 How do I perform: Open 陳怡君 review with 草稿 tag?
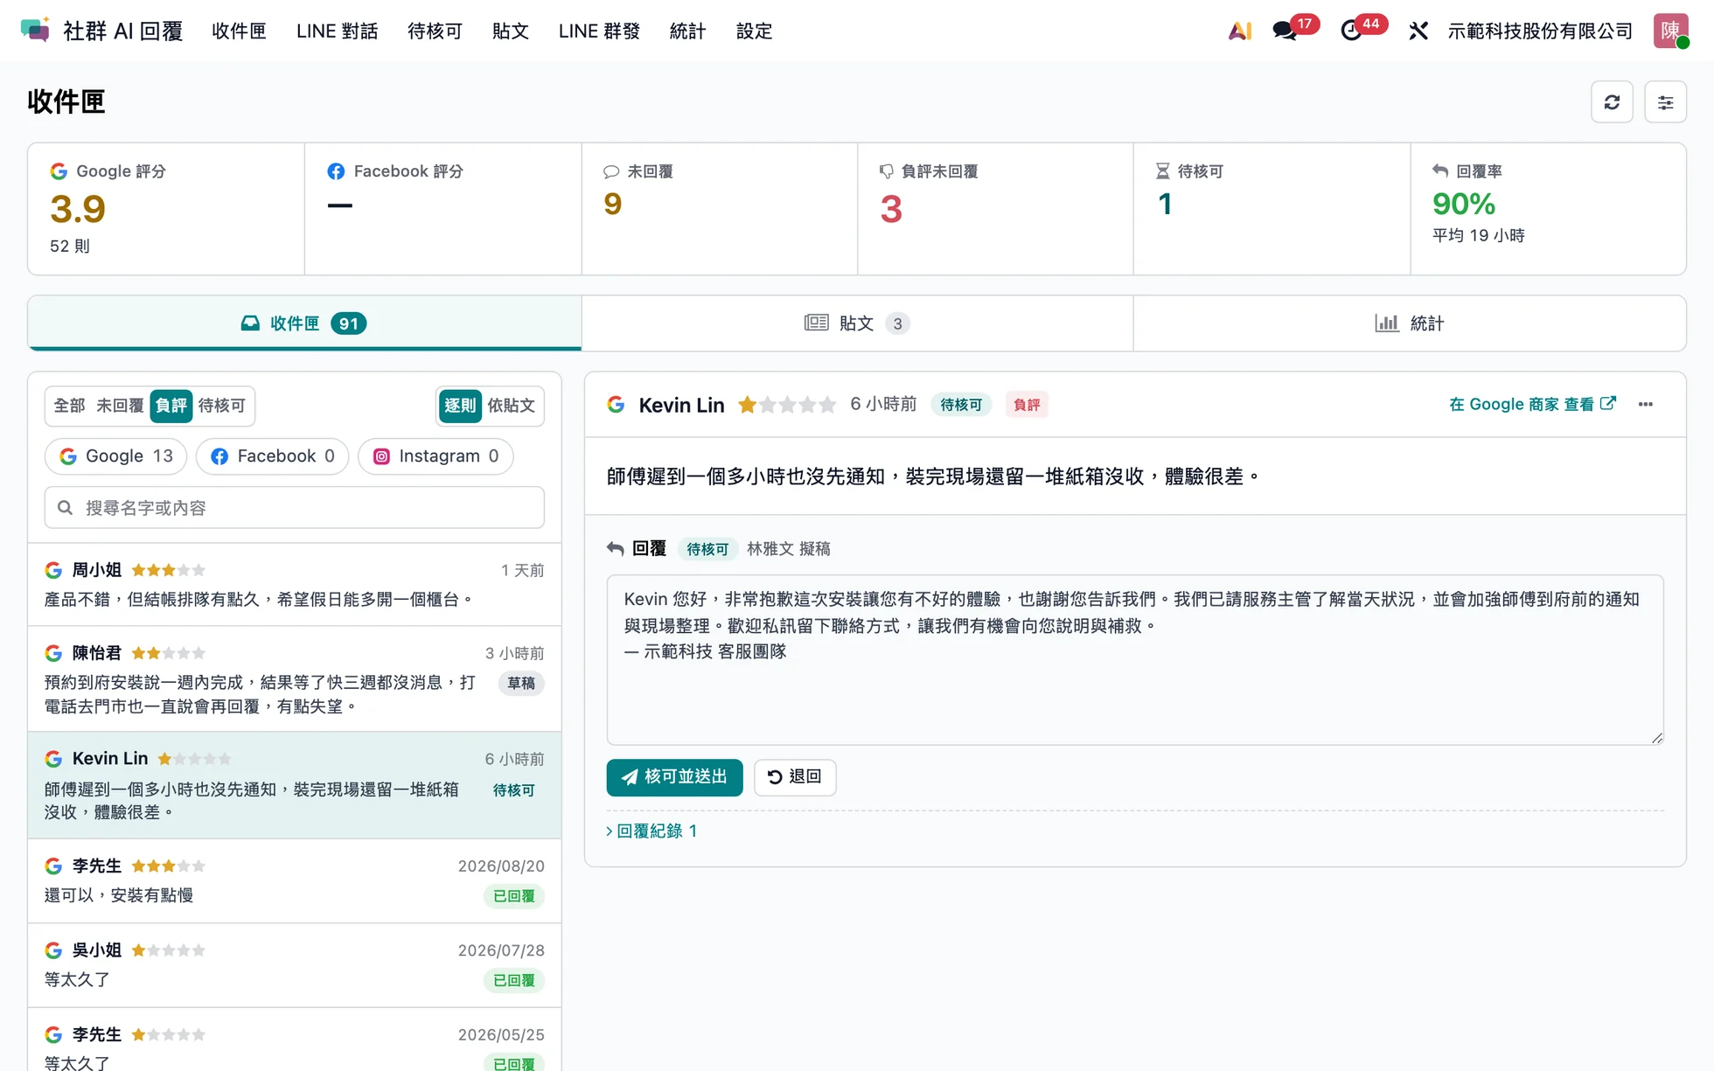tap(295, 678)
